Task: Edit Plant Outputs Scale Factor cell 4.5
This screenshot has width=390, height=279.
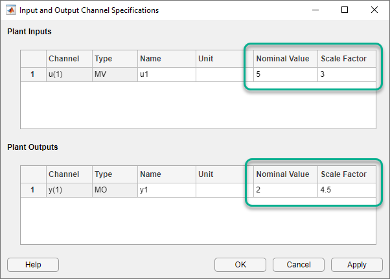Action: click(x=346, y=190)
